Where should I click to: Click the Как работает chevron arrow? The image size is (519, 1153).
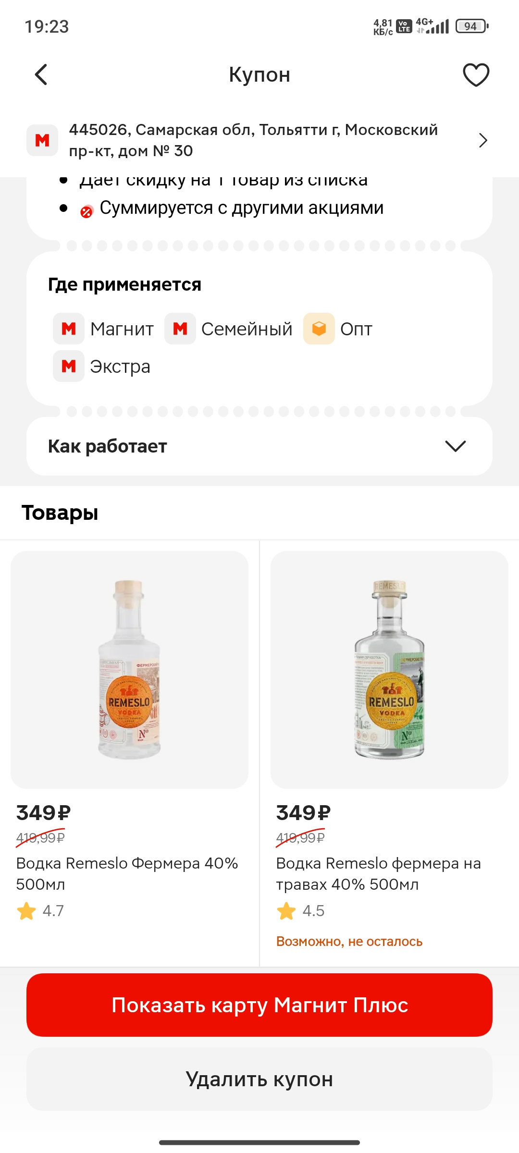(456, 446)
